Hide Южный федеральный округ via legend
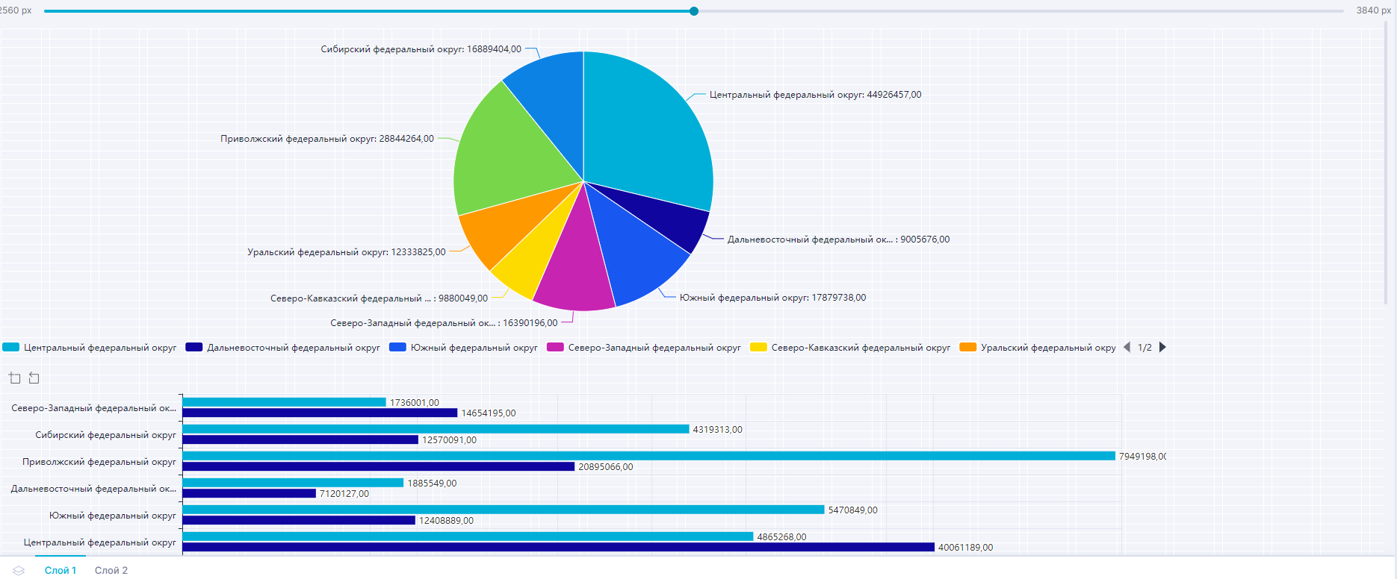This screenshot has height=579, width=1397. (463, 348)
